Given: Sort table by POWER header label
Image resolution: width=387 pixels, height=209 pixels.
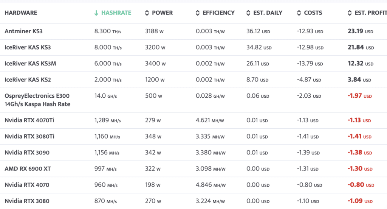Looking at the screenshot, I should click(163, 13).
